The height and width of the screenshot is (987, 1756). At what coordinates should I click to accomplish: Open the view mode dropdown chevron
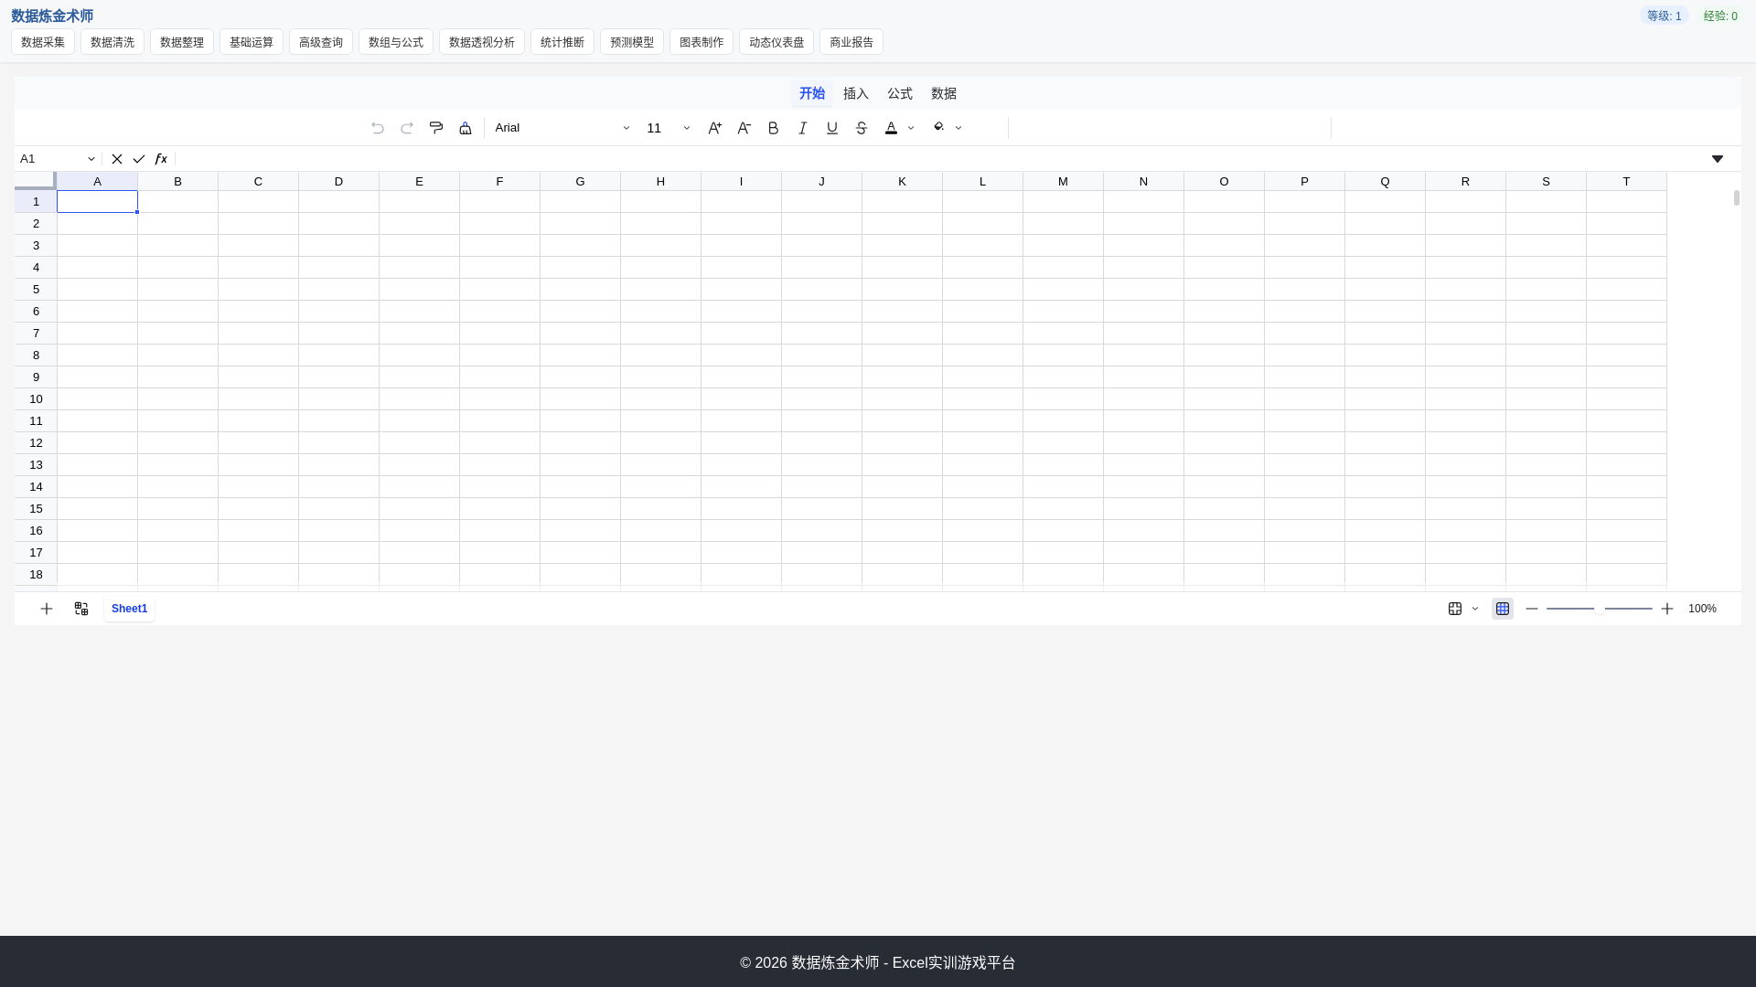pos(1475,609)
